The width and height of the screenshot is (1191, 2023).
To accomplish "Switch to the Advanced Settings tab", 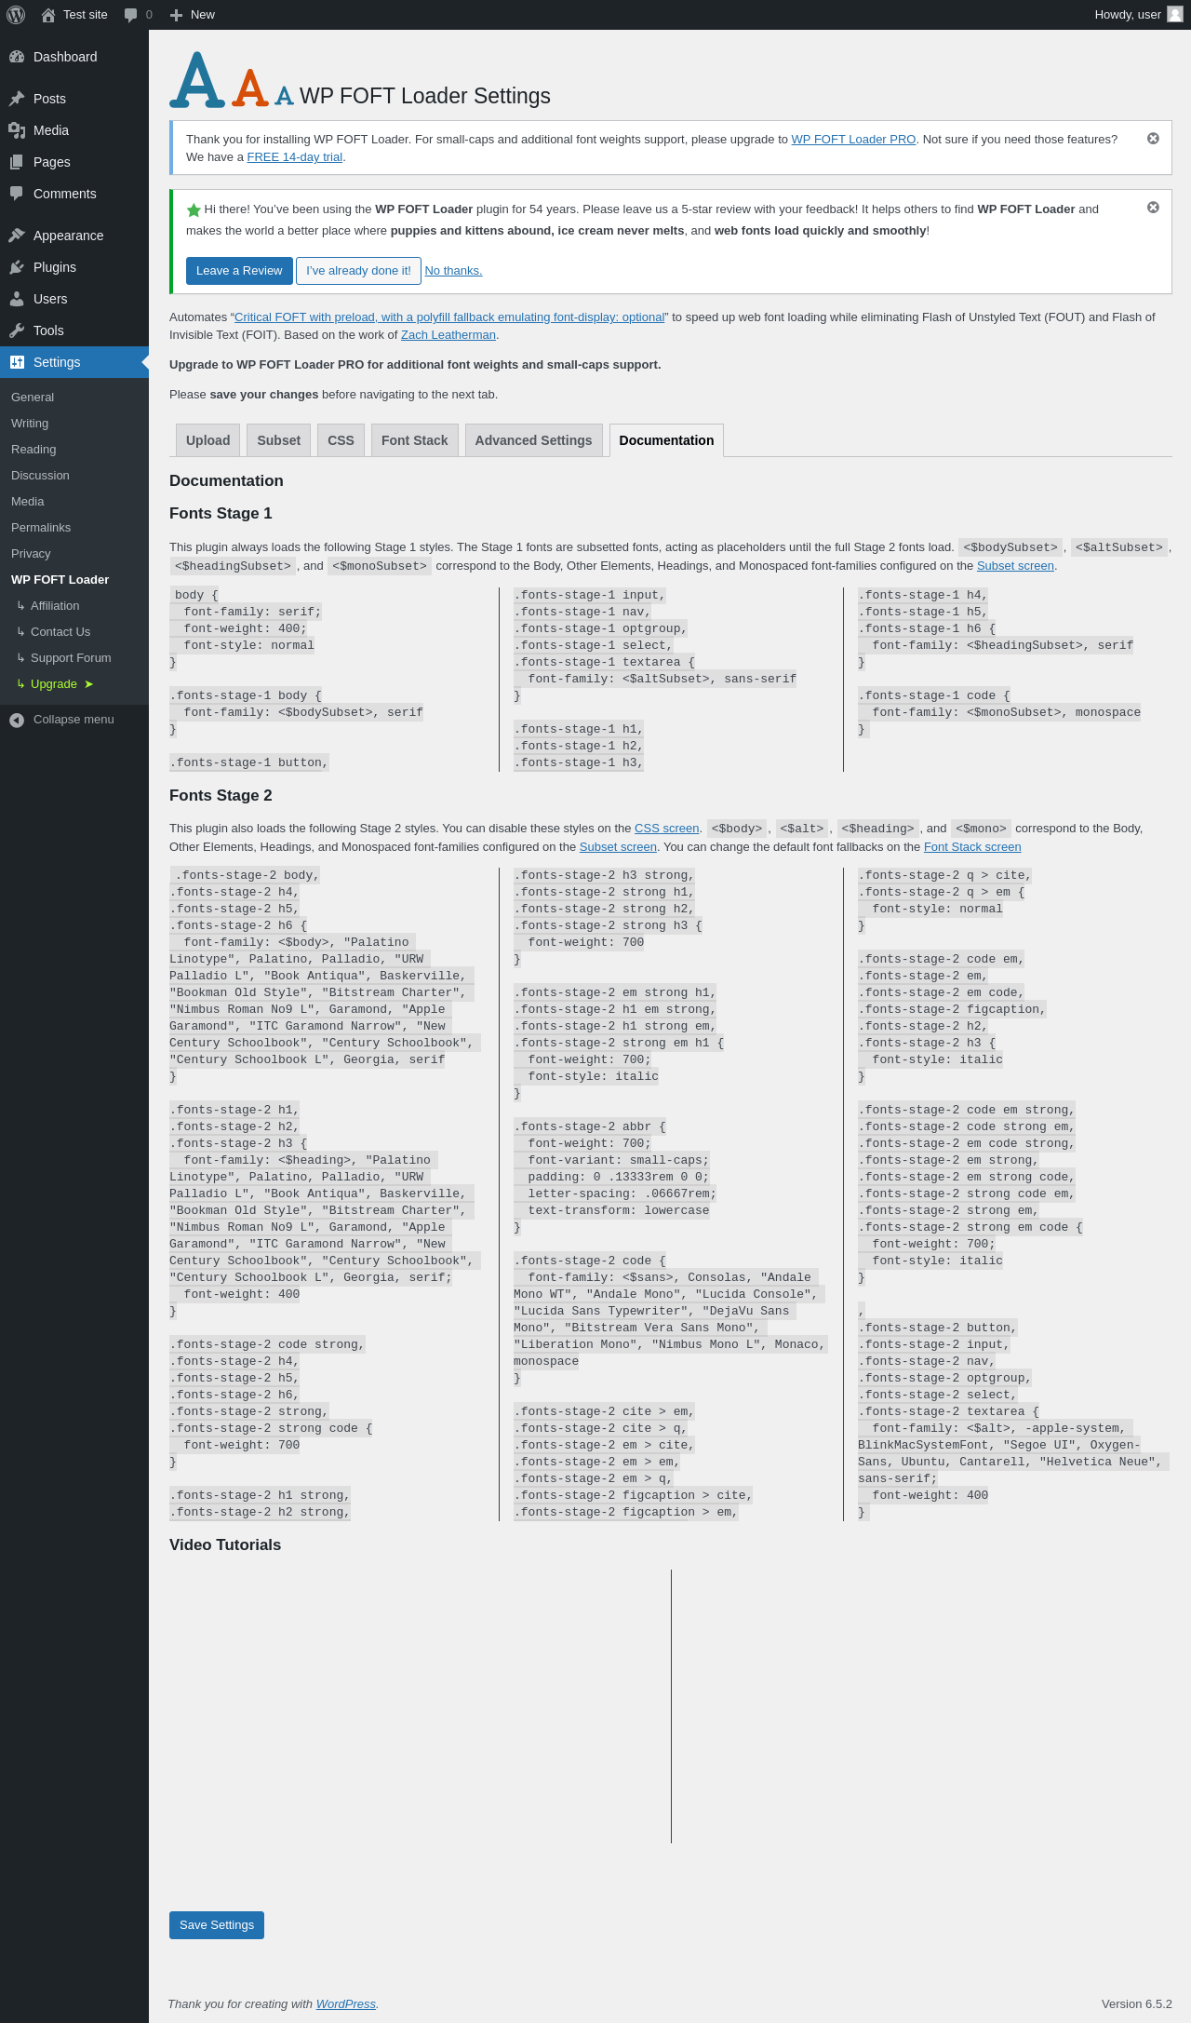I will (x=533, y=440).
